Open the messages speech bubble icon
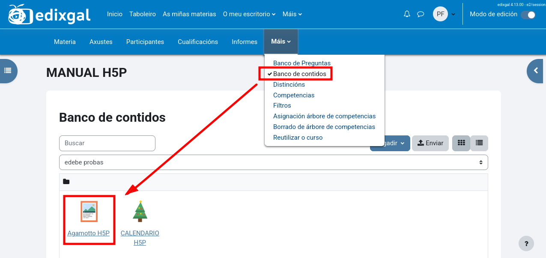This screenshot has height=258, width=546. pyautogui.click(x=421, y=14)
